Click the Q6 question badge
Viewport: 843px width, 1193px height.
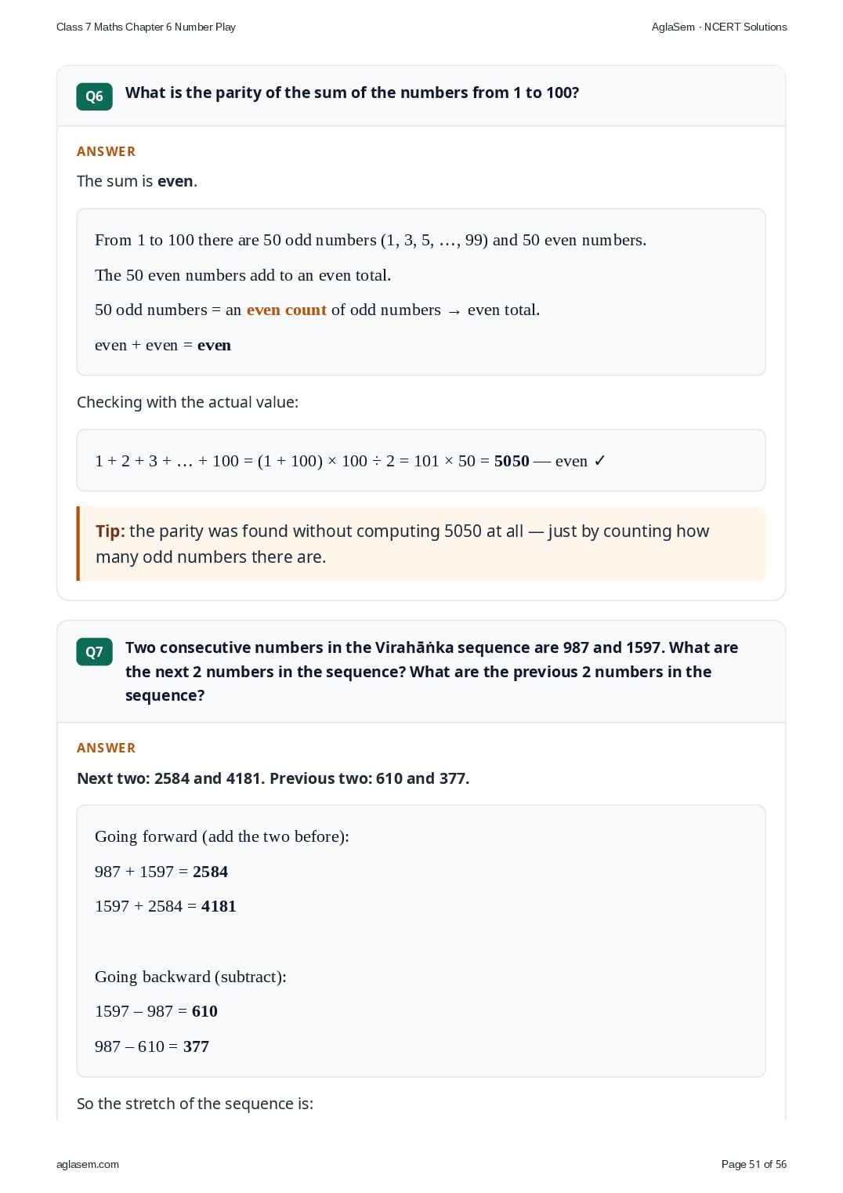click(x=94, y=96)
